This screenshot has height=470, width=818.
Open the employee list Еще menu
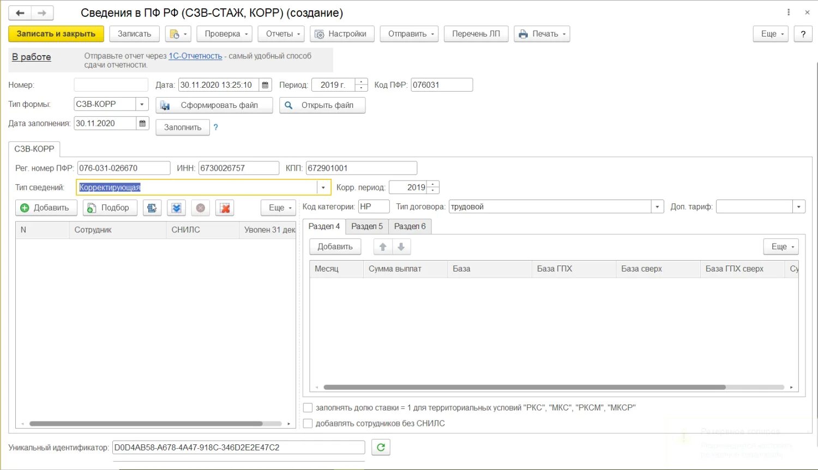point(279,208)
